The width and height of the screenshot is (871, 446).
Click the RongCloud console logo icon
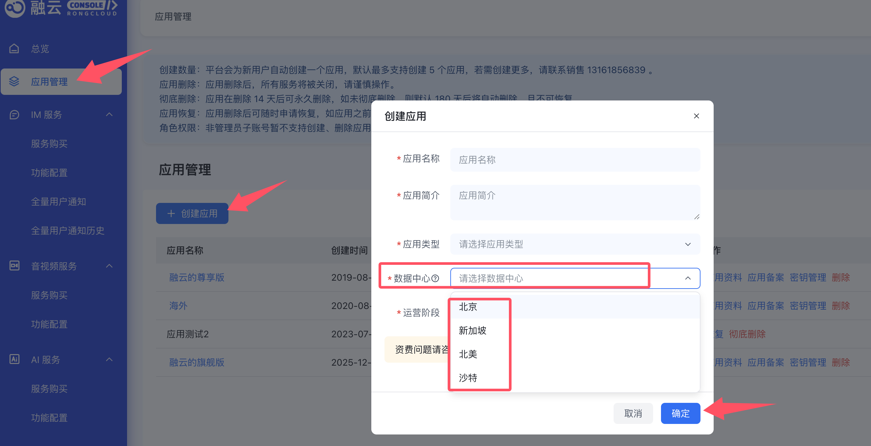point(15,8)
